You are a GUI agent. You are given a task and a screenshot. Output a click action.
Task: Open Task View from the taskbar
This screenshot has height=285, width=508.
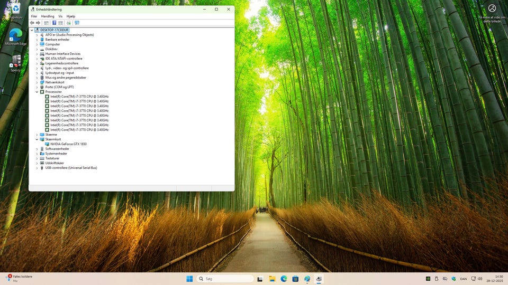point(260,279)
